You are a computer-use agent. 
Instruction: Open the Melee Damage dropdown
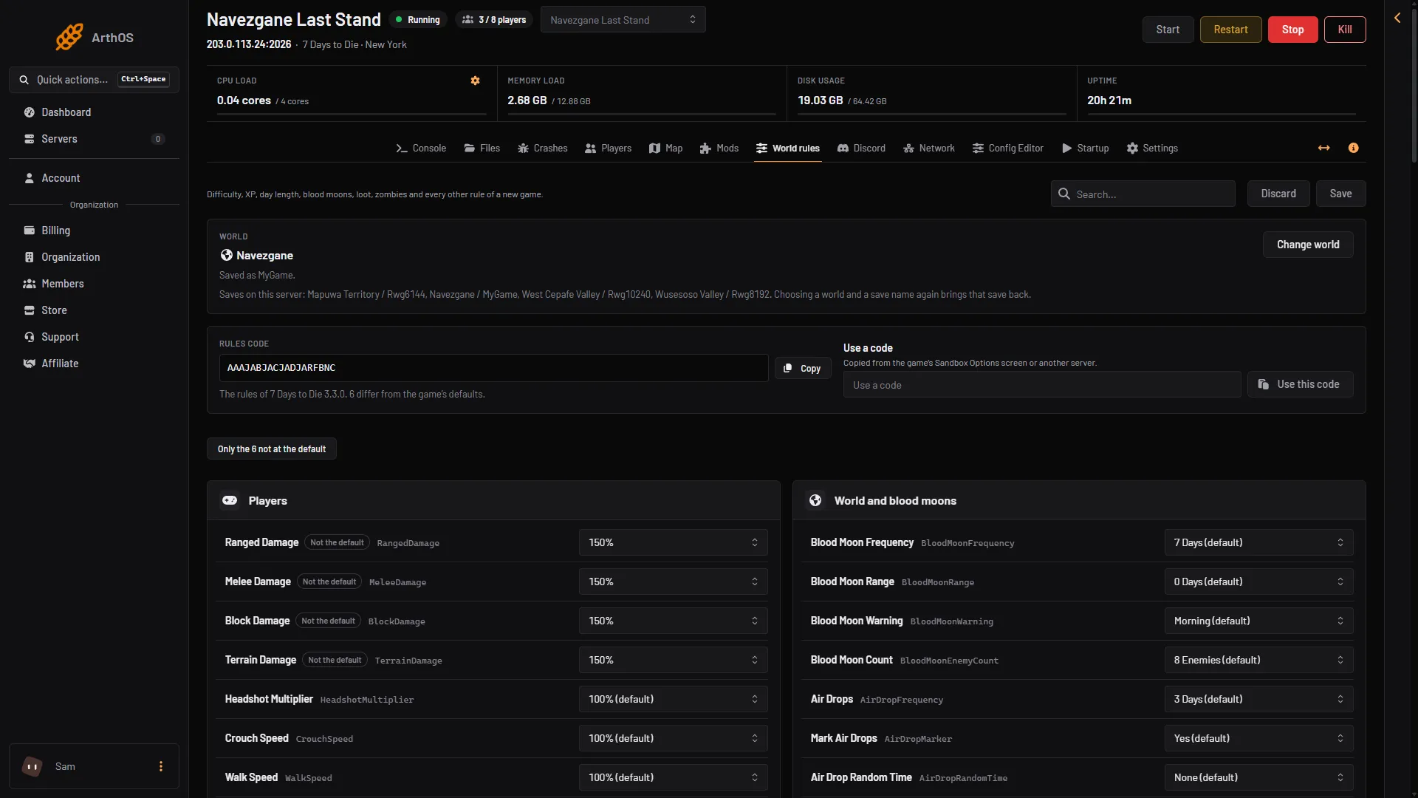tap(673, 582)
